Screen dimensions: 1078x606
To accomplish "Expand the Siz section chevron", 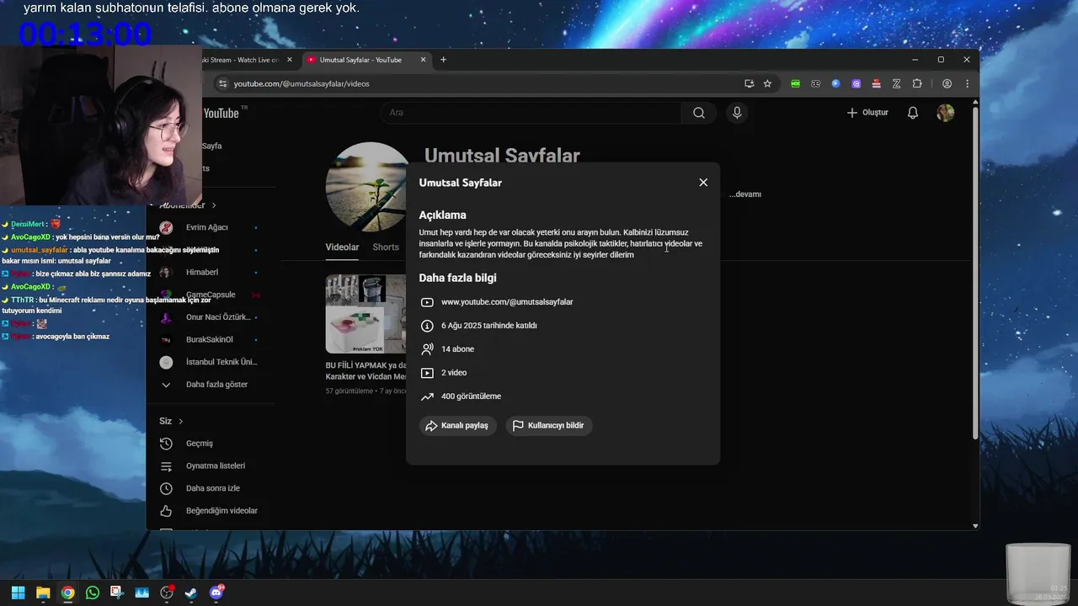I will point(180,422).
